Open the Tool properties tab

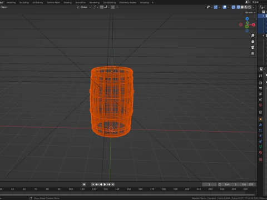[x=260, y=76]
